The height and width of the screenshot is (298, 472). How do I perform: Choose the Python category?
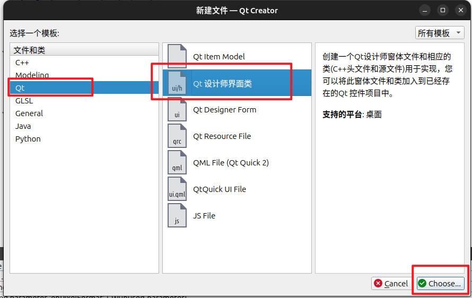28,139
